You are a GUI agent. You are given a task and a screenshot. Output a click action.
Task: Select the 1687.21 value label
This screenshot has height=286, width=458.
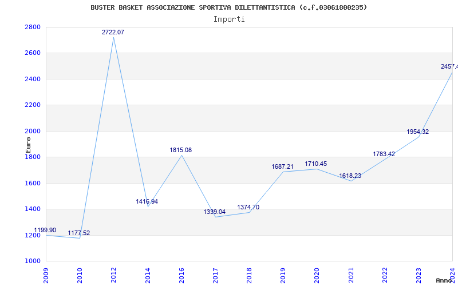[x=282, y=167]
